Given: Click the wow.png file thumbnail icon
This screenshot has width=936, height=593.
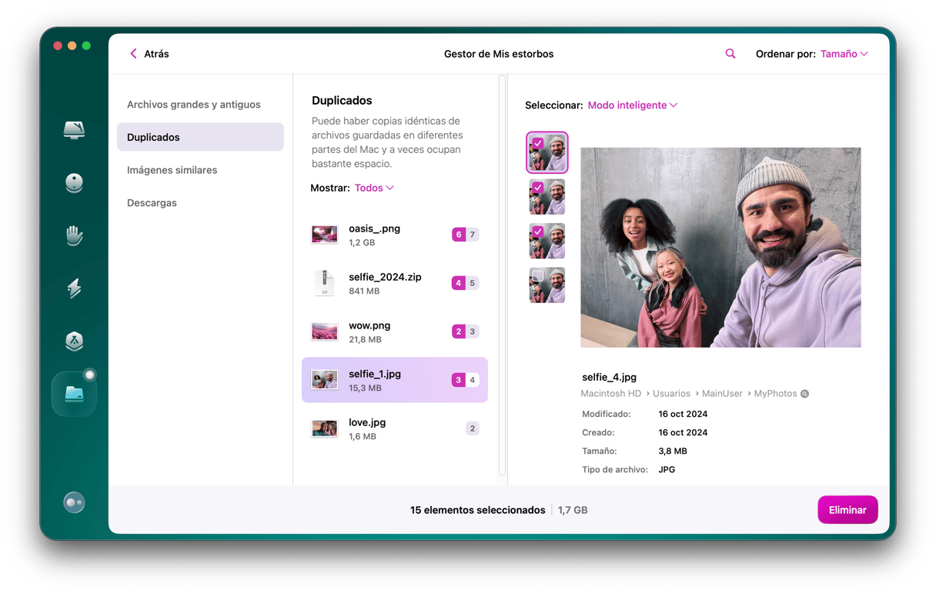Looking at the screenshot, I should click(324, 331).
